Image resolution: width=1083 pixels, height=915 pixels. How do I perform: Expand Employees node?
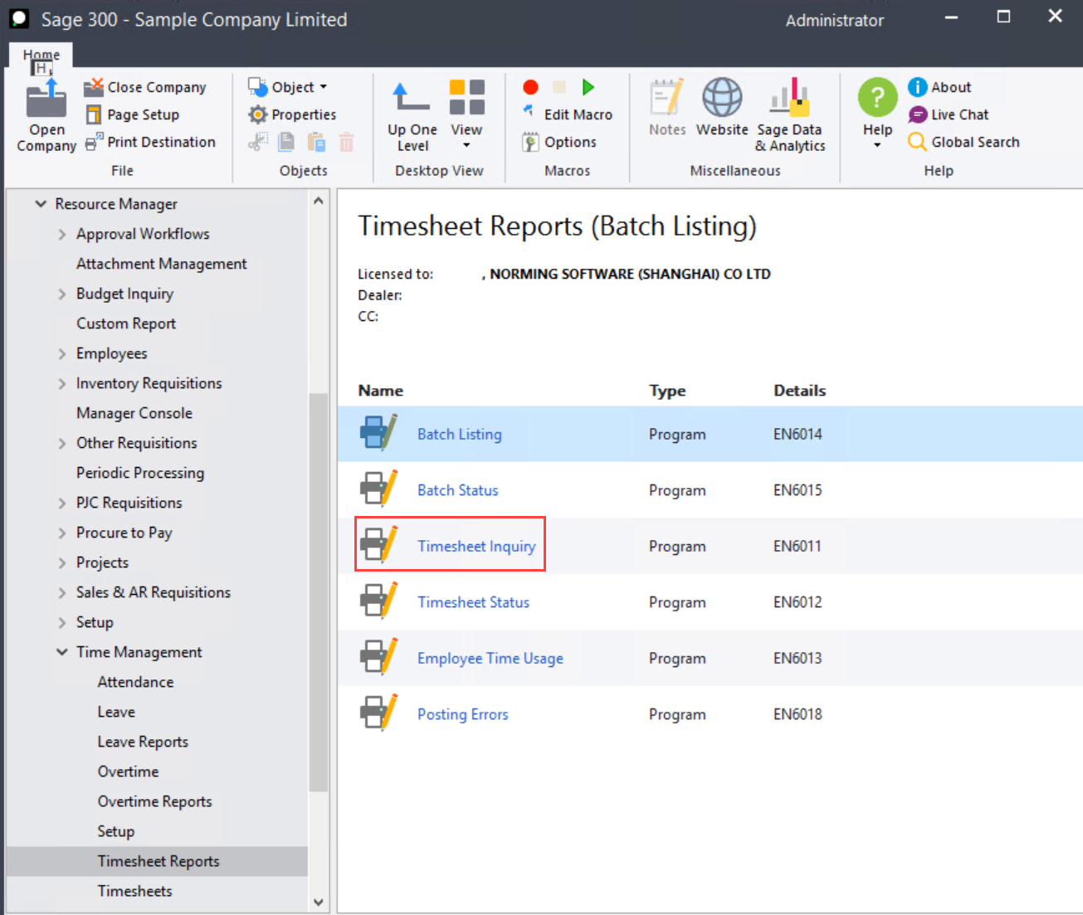61,353
